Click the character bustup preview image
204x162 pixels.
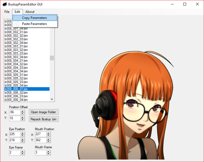[126, 105]
